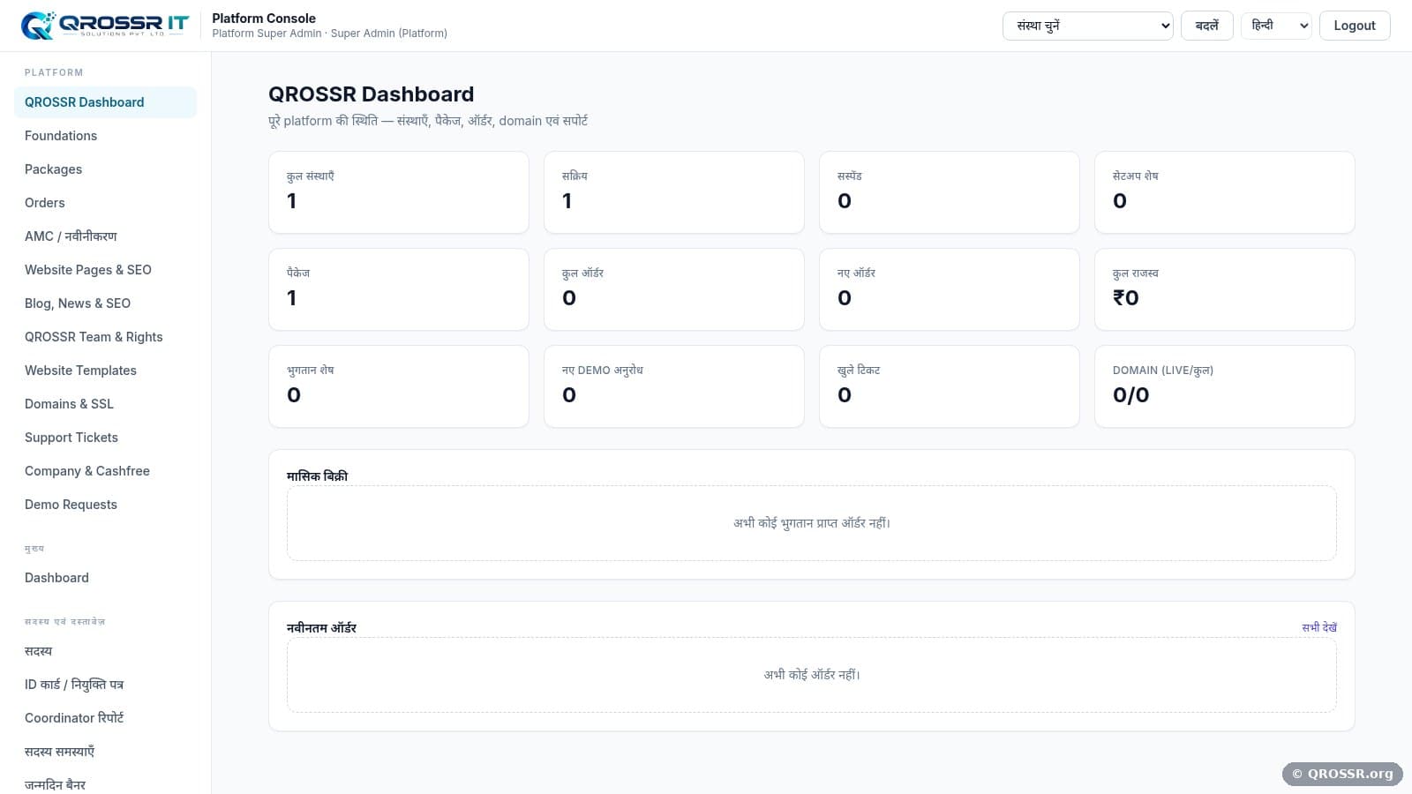The height and width of the screenshot is (794, 1412).
Task: Click the सस्पेंड stat card
Action: pyautogui.click(x=950, y=192)
